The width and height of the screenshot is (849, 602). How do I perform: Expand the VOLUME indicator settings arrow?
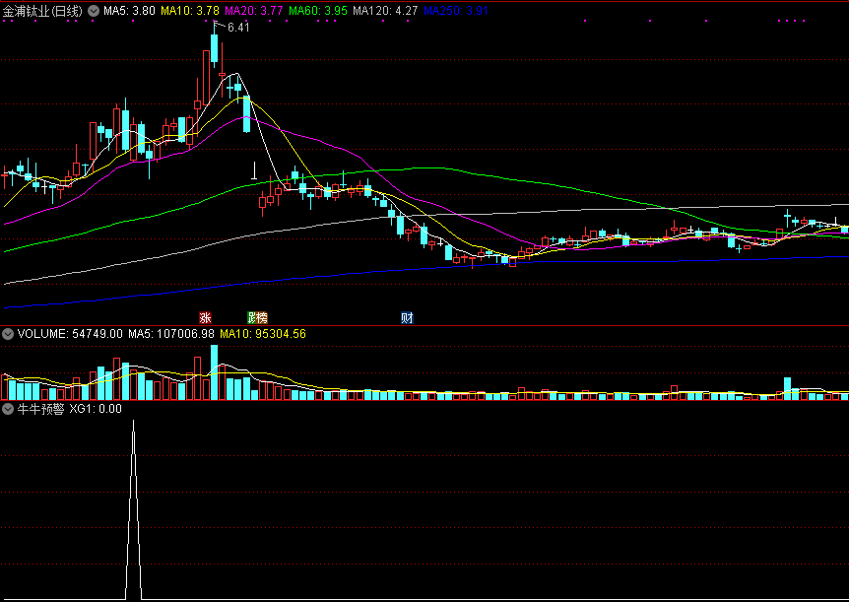point(8,334)
